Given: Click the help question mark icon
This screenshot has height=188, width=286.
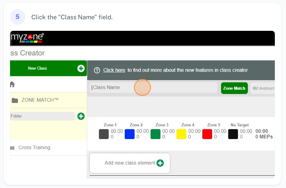Looking at the screenshot, I should (97, 70).
